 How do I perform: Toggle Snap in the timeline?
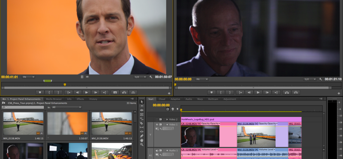click(x=168, y=109)
